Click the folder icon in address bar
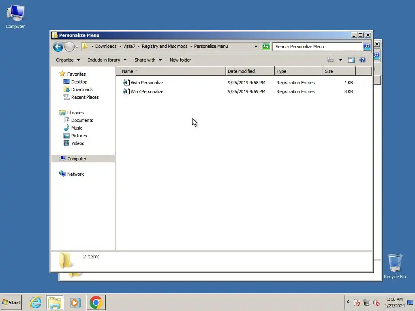The width and height of the screenshot is (415, 311). [x=84, y=46]
